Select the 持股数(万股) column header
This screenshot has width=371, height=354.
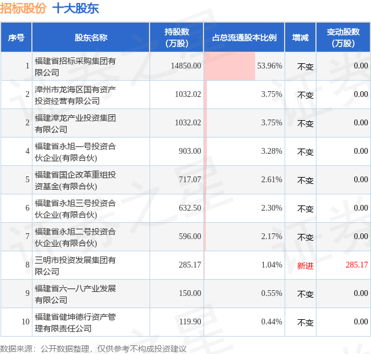pos(177,38)
